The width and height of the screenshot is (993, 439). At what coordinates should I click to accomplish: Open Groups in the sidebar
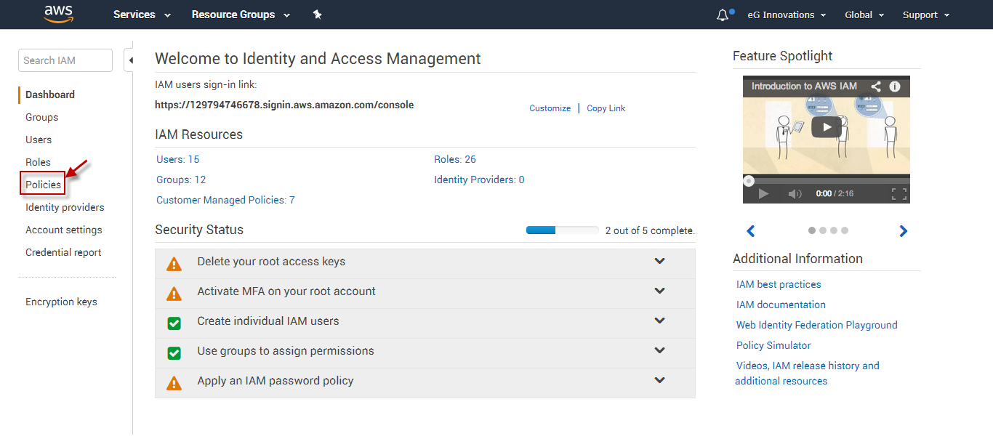[41, 117]
